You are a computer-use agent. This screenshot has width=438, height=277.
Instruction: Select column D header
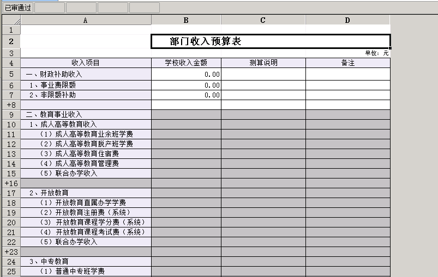(347, 20)
